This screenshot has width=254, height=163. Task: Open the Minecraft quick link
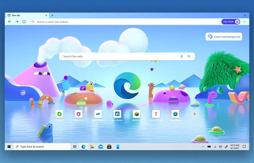137,114
